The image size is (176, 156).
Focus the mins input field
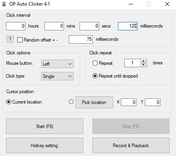coord(54,26)
